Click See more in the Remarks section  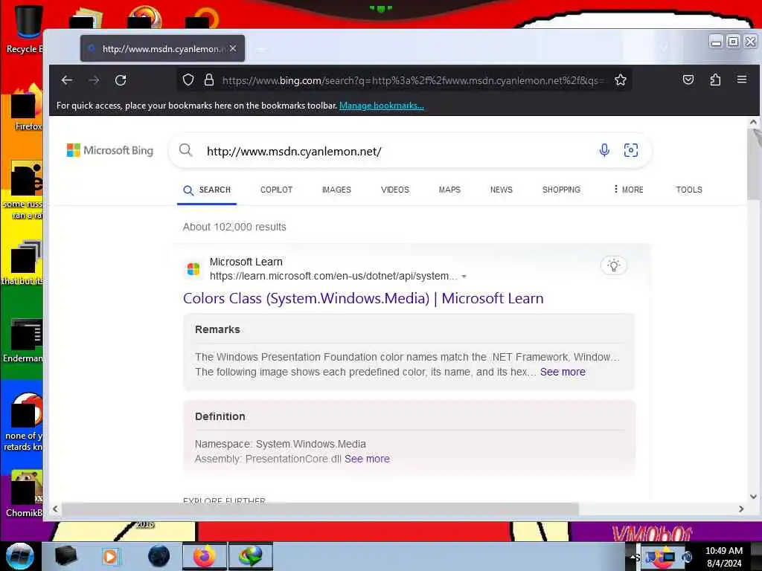(x=563, y=372)
